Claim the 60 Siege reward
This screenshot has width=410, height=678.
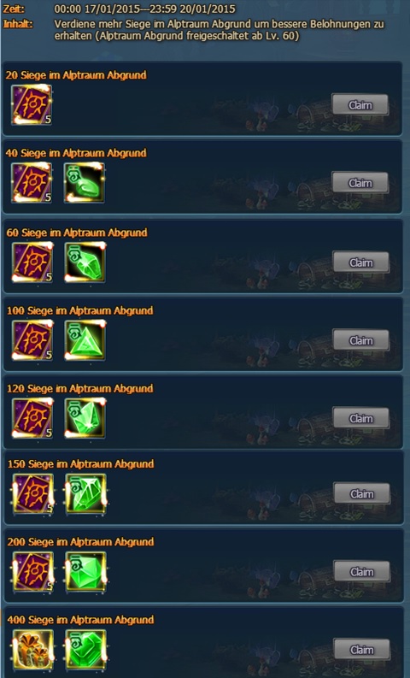tap(360, 262)
